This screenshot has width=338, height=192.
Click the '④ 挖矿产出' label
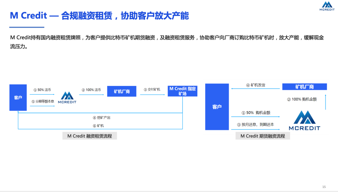[x=101, y=118]
